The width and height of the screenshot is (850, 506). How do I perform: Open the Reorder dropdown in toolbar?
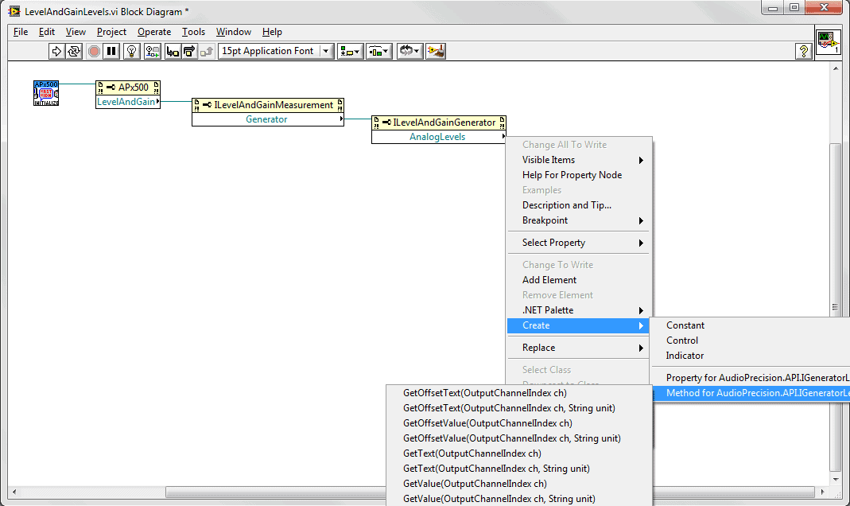click(409, 51)
